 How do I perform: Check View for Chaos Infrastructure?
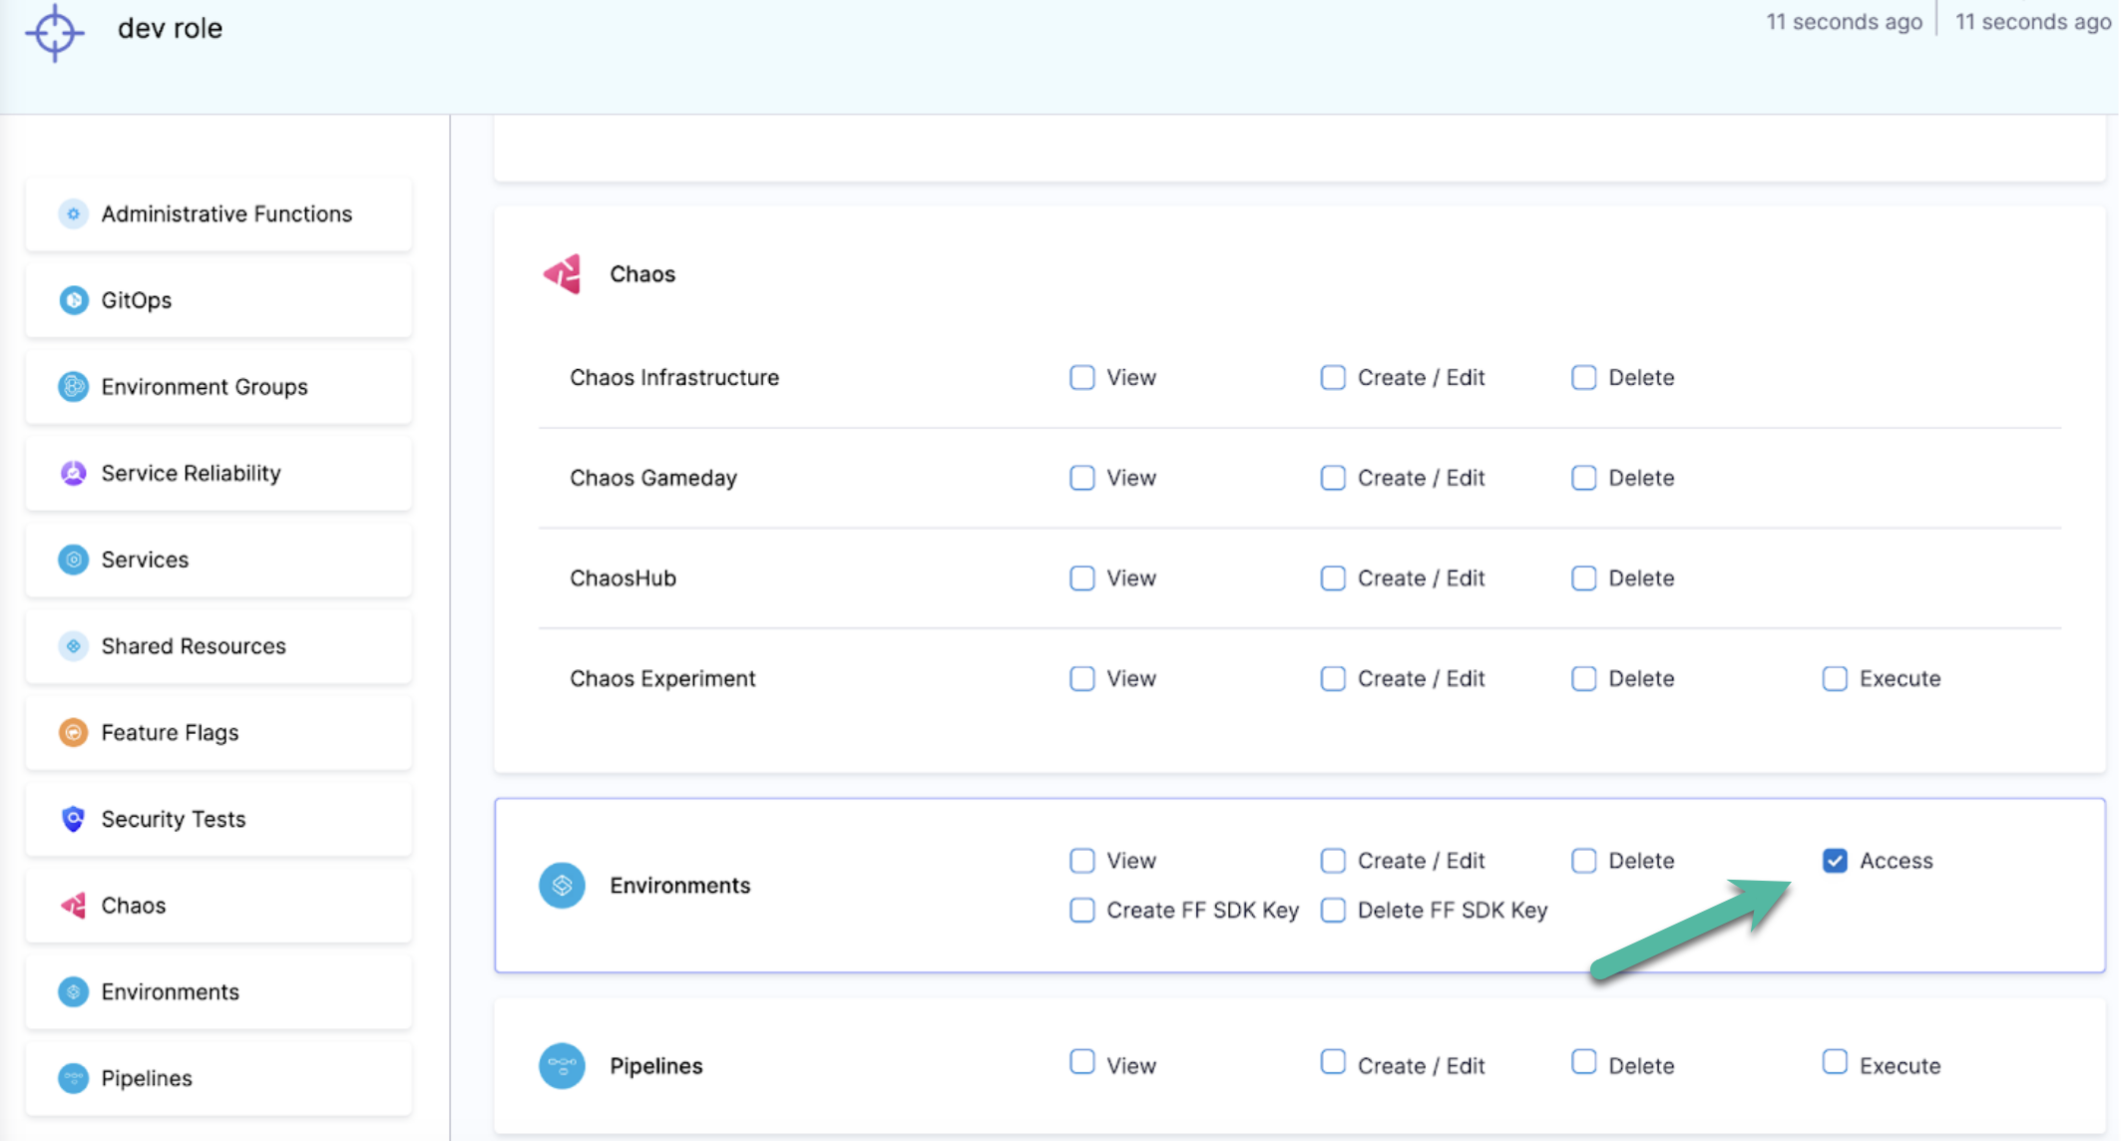coord(1082,378)
